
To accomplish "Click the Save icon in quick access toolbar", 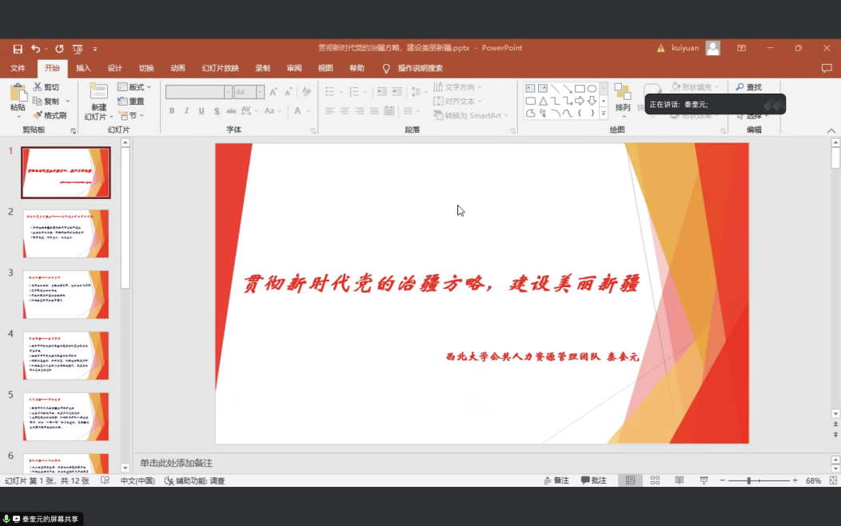I will [x=18, y=49].
